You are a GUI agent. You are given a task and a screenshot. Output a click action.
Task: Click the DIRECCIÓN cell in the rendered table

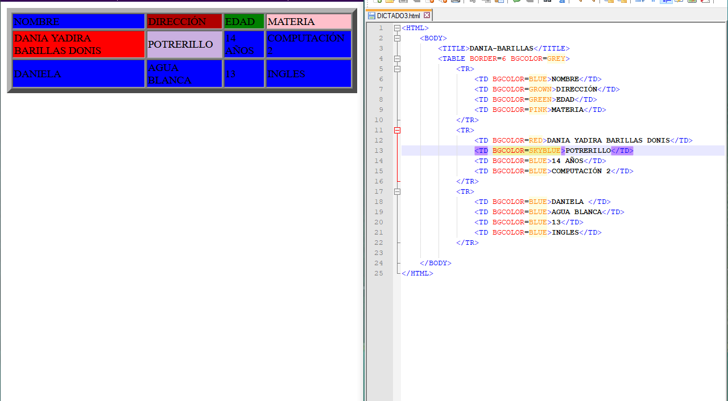tap(184, 22)
